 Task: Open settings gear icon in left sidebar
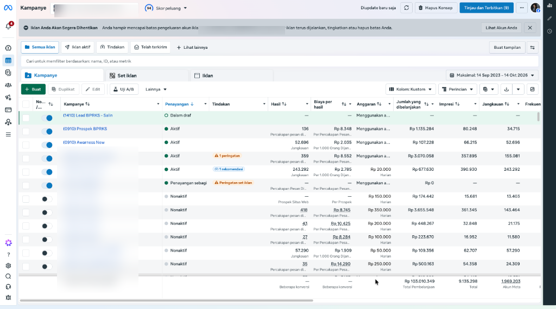point(8,266)
